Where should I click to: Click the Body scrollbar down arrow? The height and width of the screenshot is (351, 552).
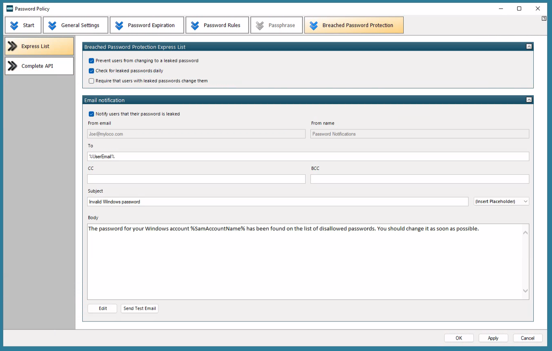coord(526,291)
